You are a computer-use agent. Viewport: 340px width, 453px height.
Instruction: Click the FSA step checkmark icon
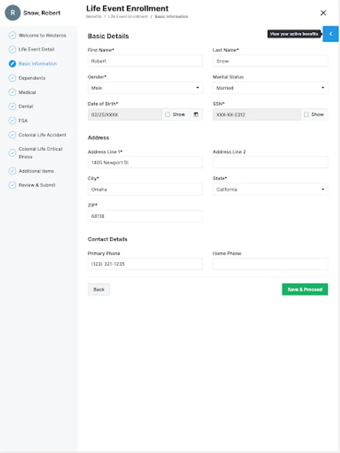(13, 121)
